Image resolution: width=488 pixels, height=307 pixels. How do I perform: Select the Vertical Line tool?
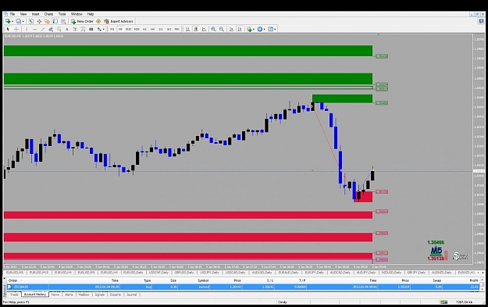(x=27, y=29)
